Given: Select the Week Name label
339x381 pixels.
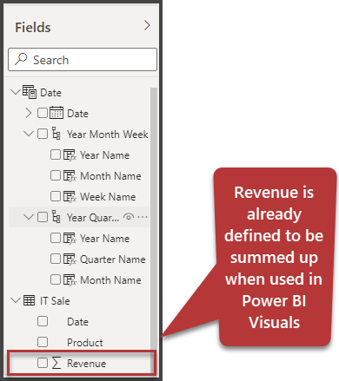Looking at the screenshot, I should tap(108, 197).
